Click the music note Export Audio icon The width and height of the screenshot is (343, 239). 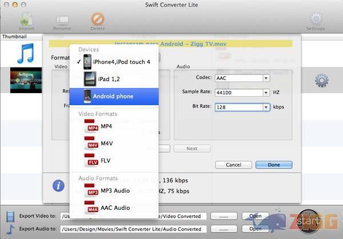click(10, 229)
